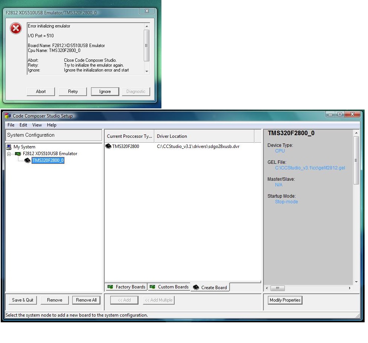Click the TMS320F2800_0 chip icon in tree

pos(27,160)
